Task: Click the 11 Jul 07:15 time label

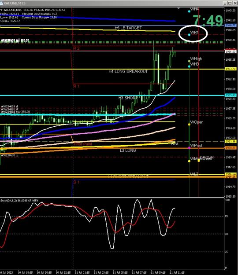Action: [139, 272]
